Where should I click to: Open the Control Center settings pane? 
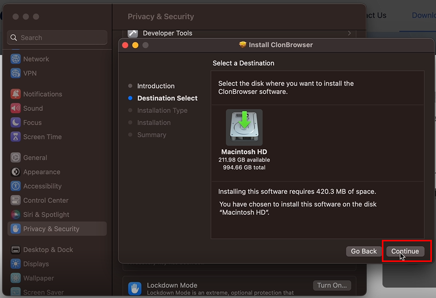coord(57,200)
